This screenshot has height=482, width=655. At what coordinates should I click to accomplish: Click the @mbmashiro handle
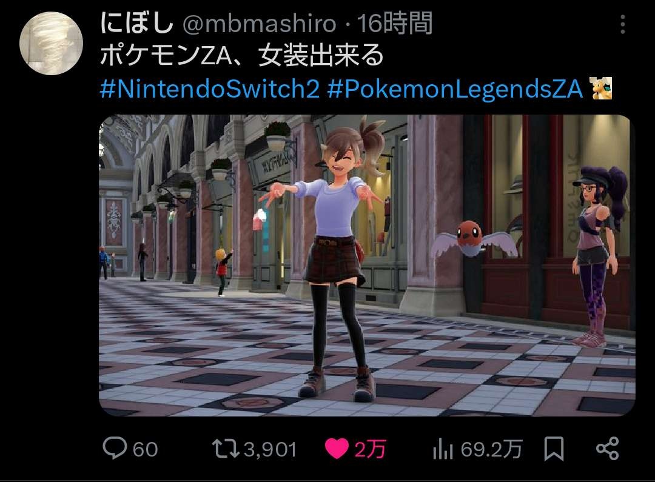(260, 24)
